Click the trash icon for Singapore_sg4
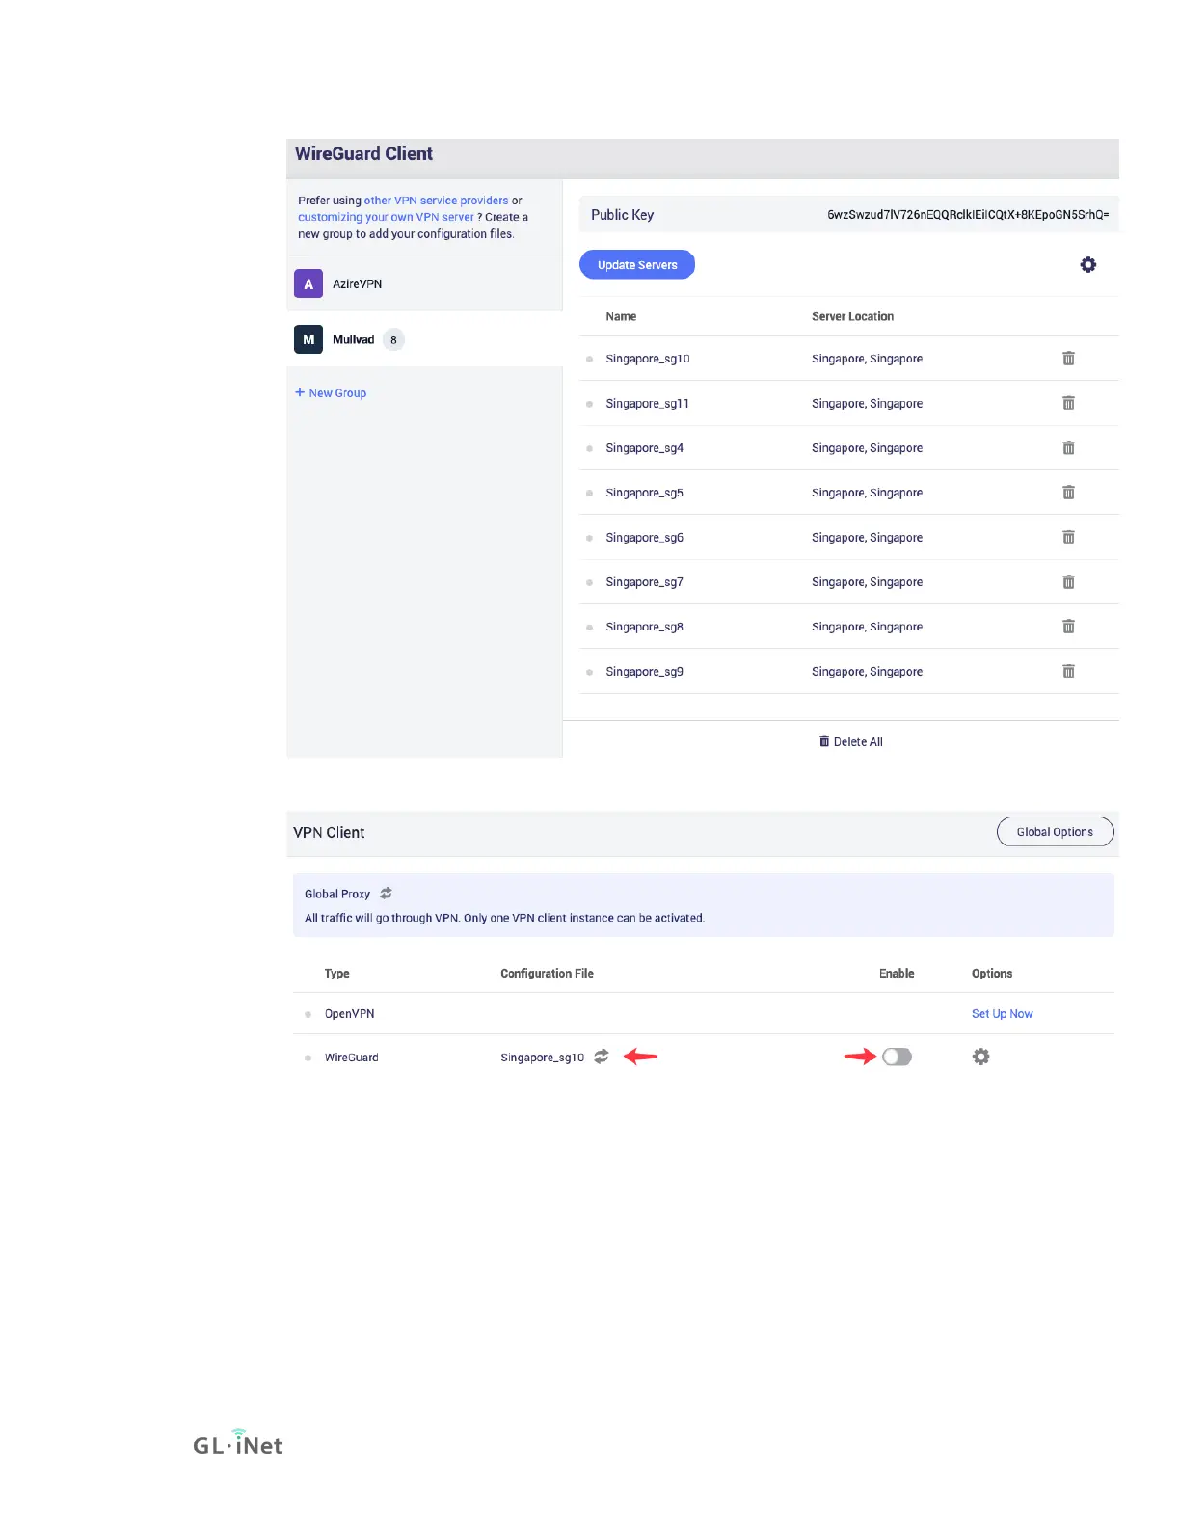1180x1527 pixels. tap(1068, 448)
